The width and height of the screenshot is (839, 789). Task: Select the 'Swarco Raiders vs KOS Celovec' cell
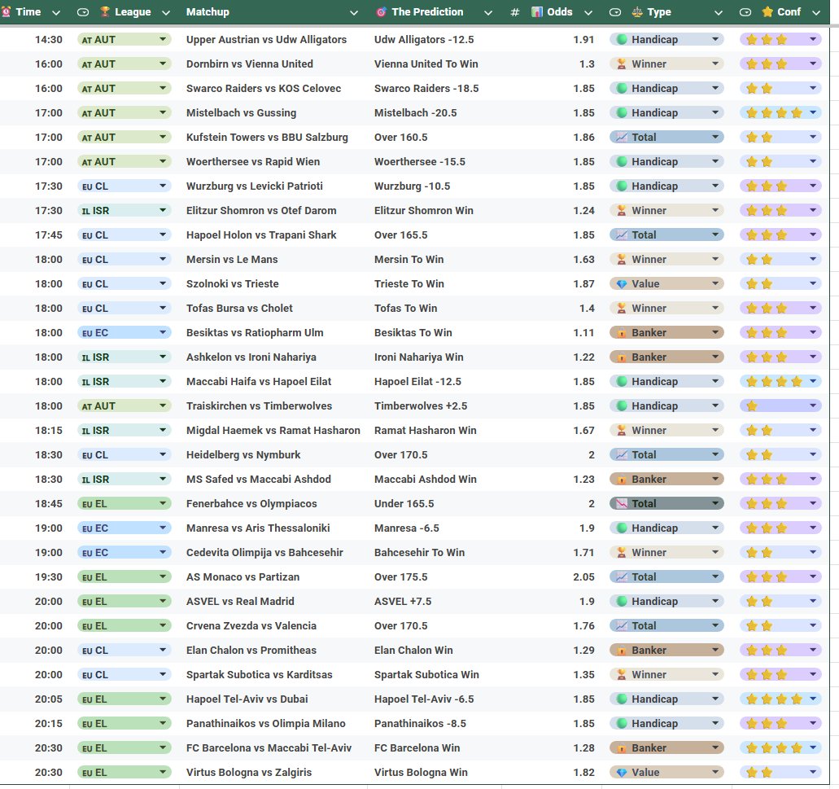click(x=273, y=88)
